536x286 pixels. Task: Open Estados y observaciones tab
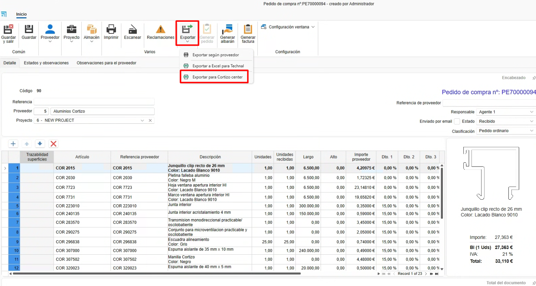[46, 63]
